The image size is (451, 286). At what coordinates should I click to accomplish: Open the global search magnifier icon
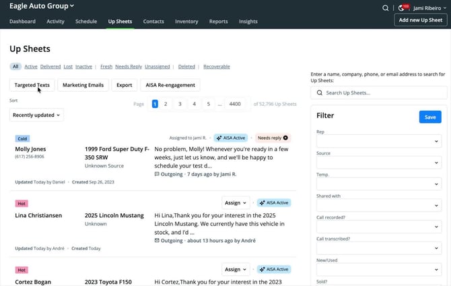tap(386, 8)
